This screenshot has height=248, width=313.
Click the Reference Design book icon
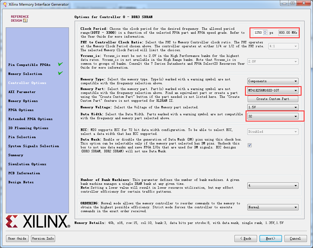tap(25, 20)
